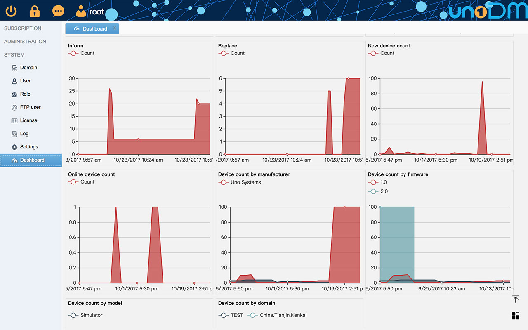Click the grid layout icon at bottom right
Image resolution: width=528 pixels, height=330 pixels.
click(515, 316)
